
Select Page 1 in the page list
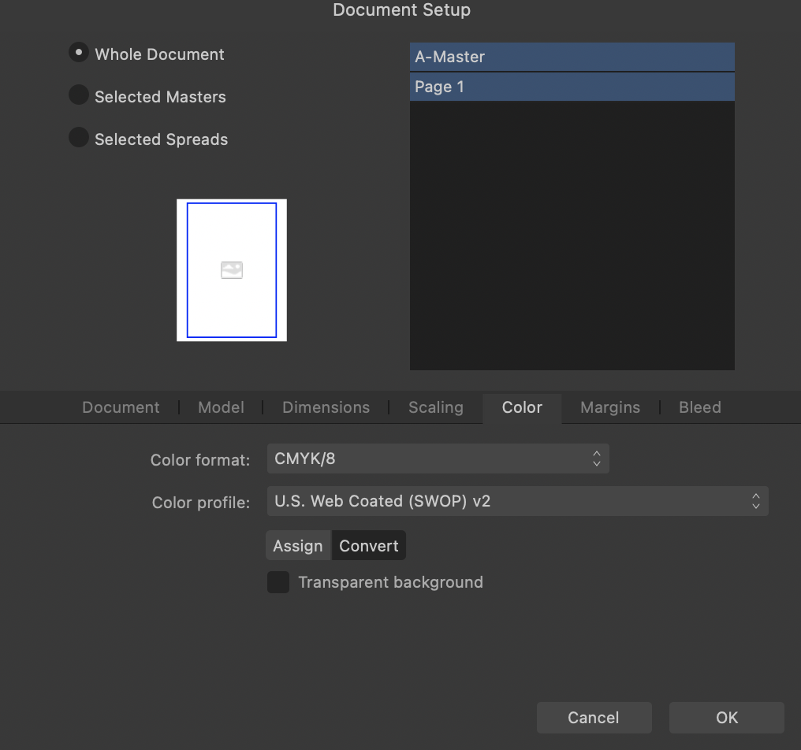pos(572,87)
